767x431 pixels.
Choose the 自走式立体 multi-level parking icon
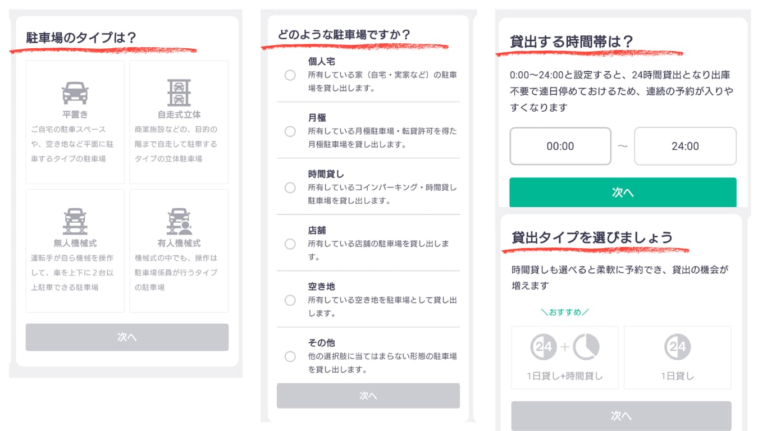(179, 93)
